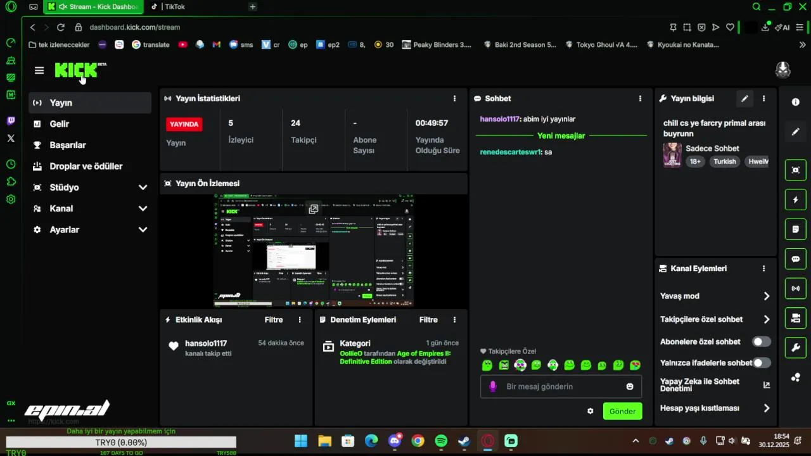
Task: Open the Windows Start menu
Action: click(301, 441)
